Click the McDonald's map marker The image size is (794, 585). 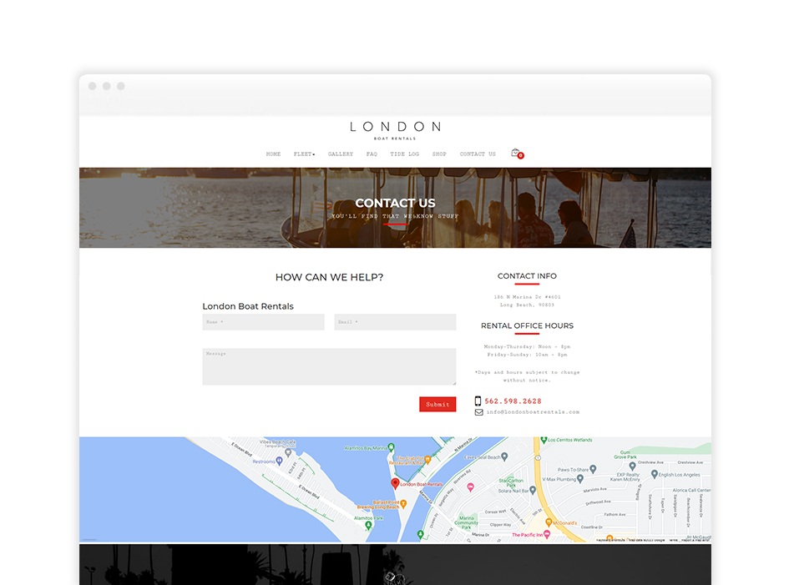(x=549, y=522)
